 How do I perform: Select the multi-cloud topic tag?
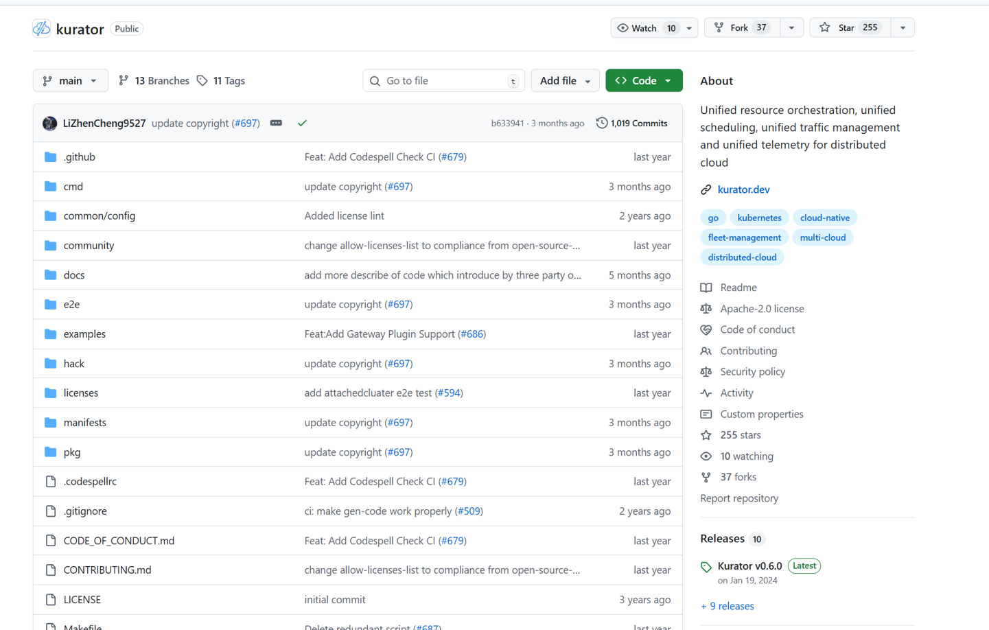tap(823, 237)
